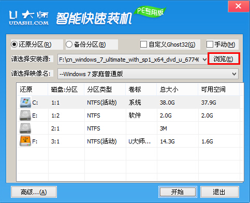The width and height of the screenshot is (250, 203).
Task: Select the 备份分区(B) radio button
Action: click(69, 45)
